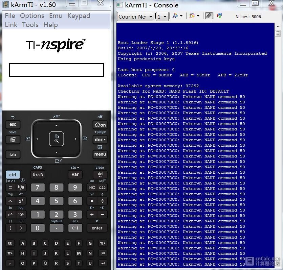The height and width of the screenshot is (270, 283).
Task: Click the enter key on keypad
Action: pos(97,228)
